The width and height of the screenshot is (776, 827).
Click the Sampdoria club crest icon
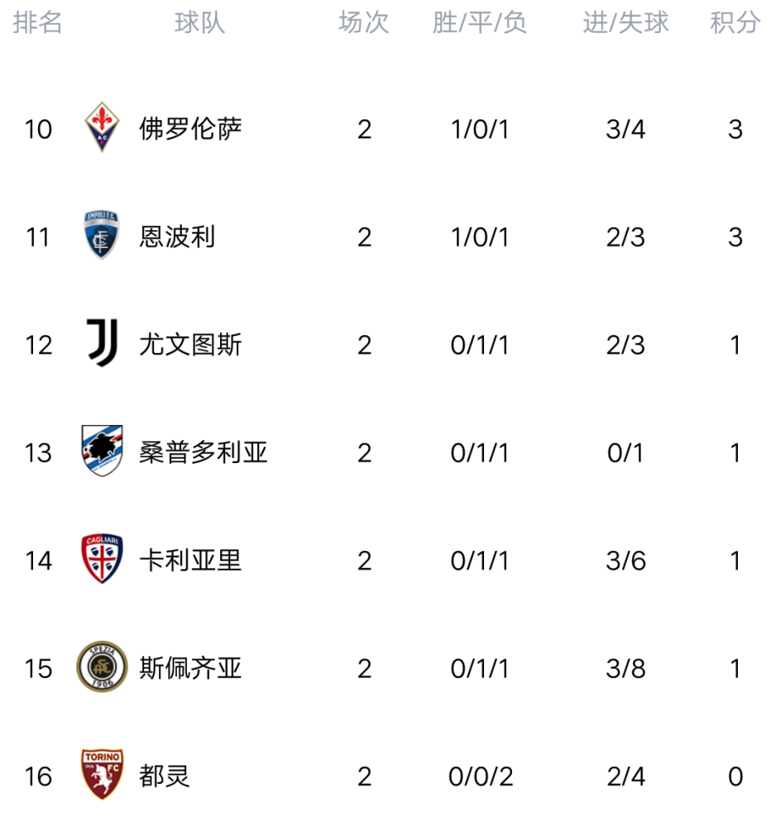(x=102, y=452)
